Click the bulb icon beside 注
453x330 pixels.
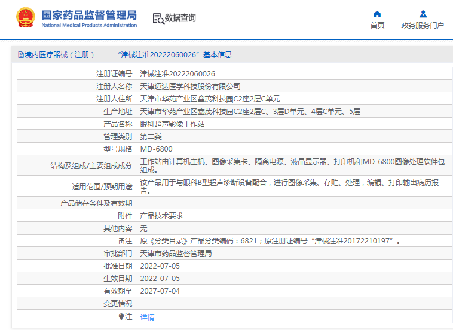tap(121, 317)
